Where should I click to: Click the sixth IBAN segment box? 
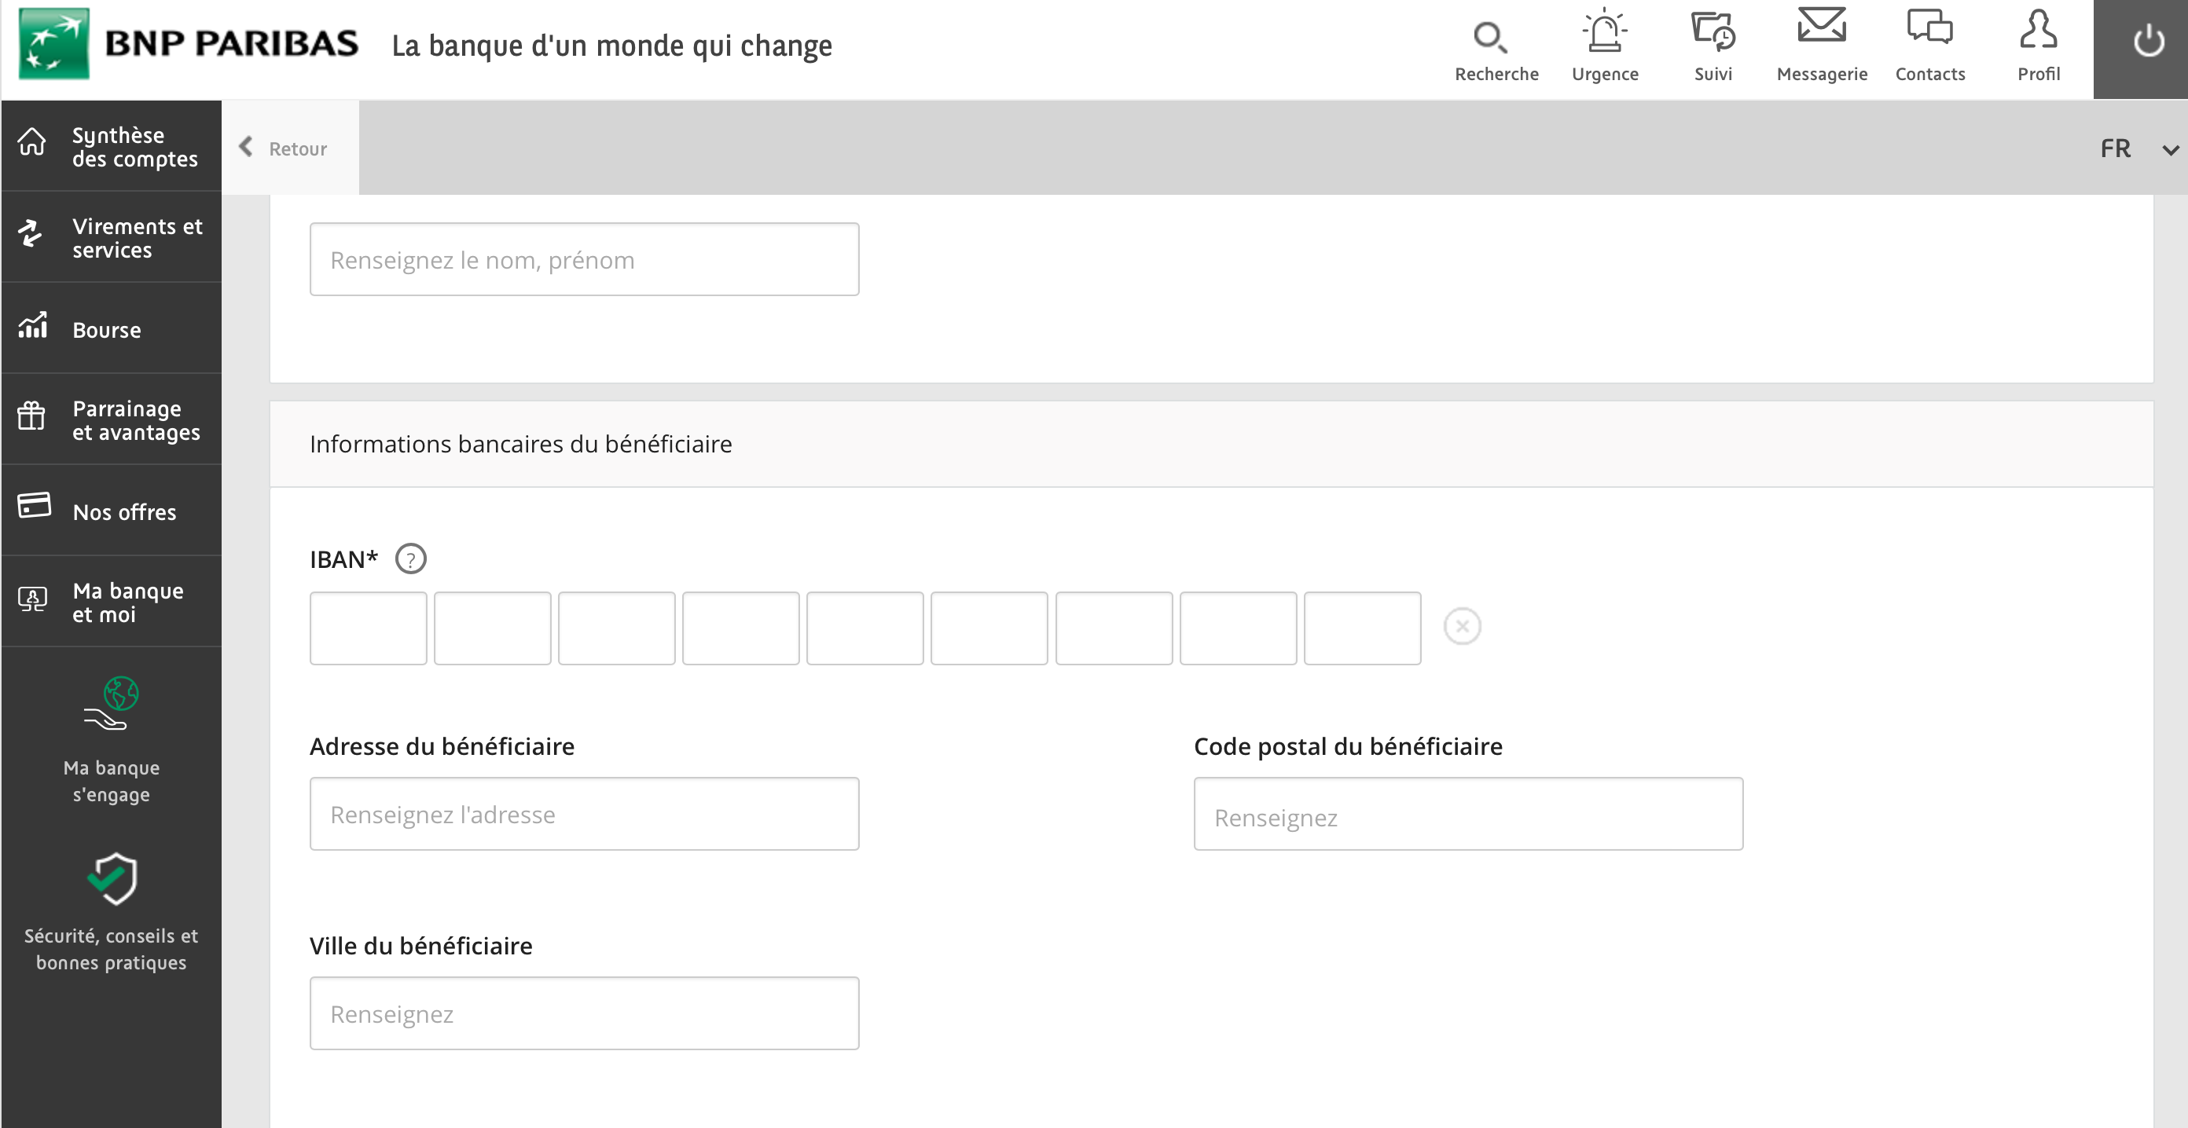989,629
